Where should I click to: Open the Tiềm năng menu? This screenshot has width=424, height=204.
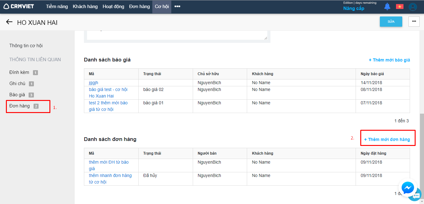(x=57, y=7)
